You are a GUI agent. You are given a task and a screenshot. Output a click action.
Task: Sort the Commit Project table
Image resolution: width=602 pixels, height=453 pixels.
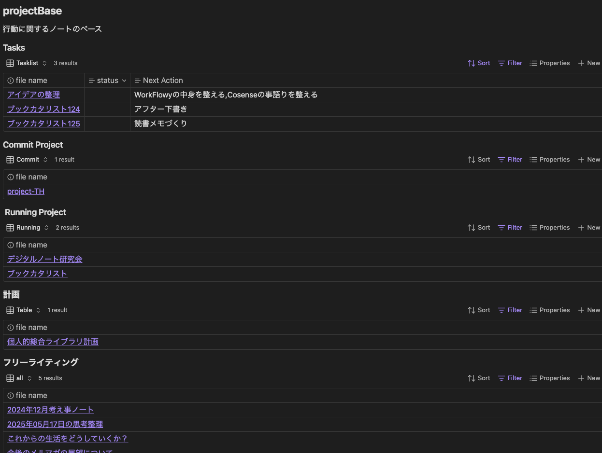tap(479, 160)
